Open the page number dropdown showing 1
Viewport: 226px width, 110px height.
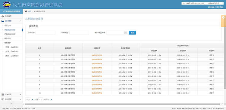coord(41,99)
